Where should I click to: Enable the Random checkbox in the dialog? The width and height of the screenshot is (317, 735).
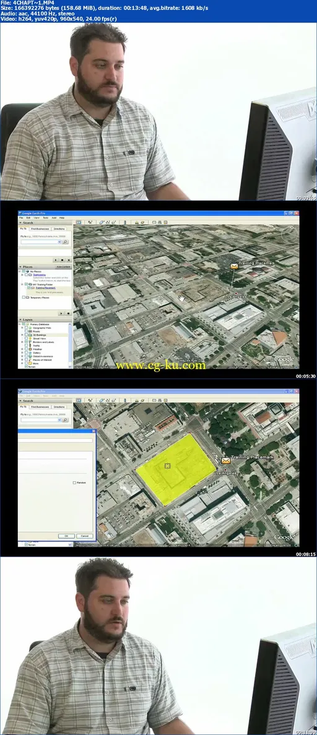[74, 482]
